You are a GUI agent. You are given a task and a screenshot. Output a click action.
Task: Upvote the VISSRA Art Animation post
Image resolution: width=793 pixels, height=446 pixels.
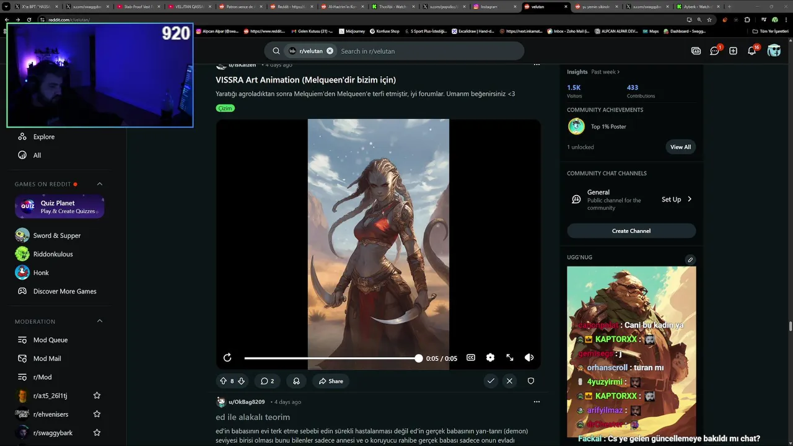click(224, 381)
